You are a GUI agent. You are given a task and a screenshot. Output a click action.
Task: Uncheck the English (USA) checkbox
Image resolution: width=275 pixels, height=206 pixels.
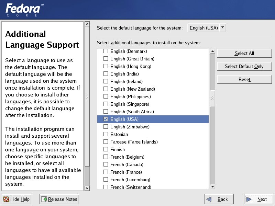tap(106, 119)
